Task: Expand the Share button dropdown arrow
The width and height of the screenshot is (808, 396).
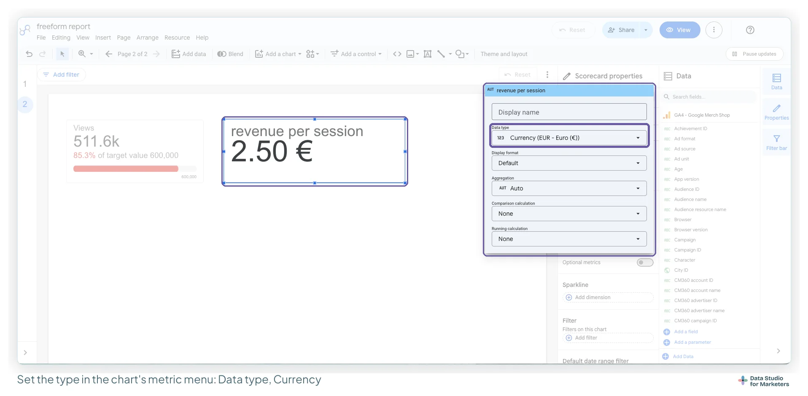Action: (646, 30)
